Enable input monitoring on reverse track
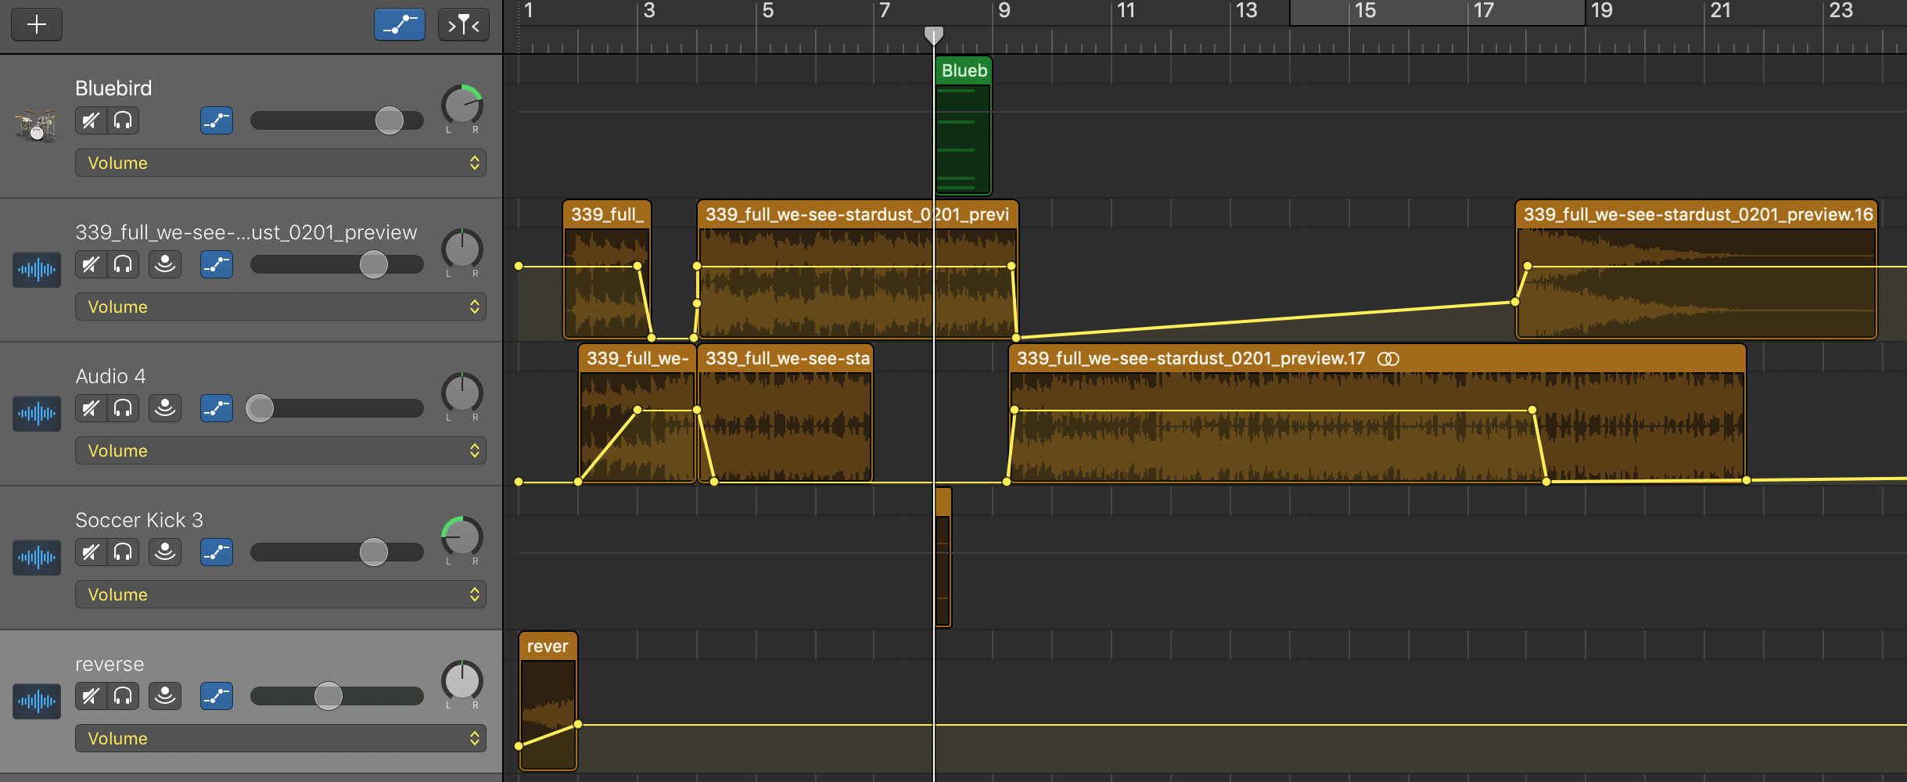Viewport: 1907px width, 782px height. point(165,696)
